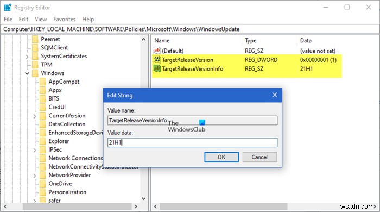
Task: Click the Peernet folder icon
Action: tap(35, 39)
